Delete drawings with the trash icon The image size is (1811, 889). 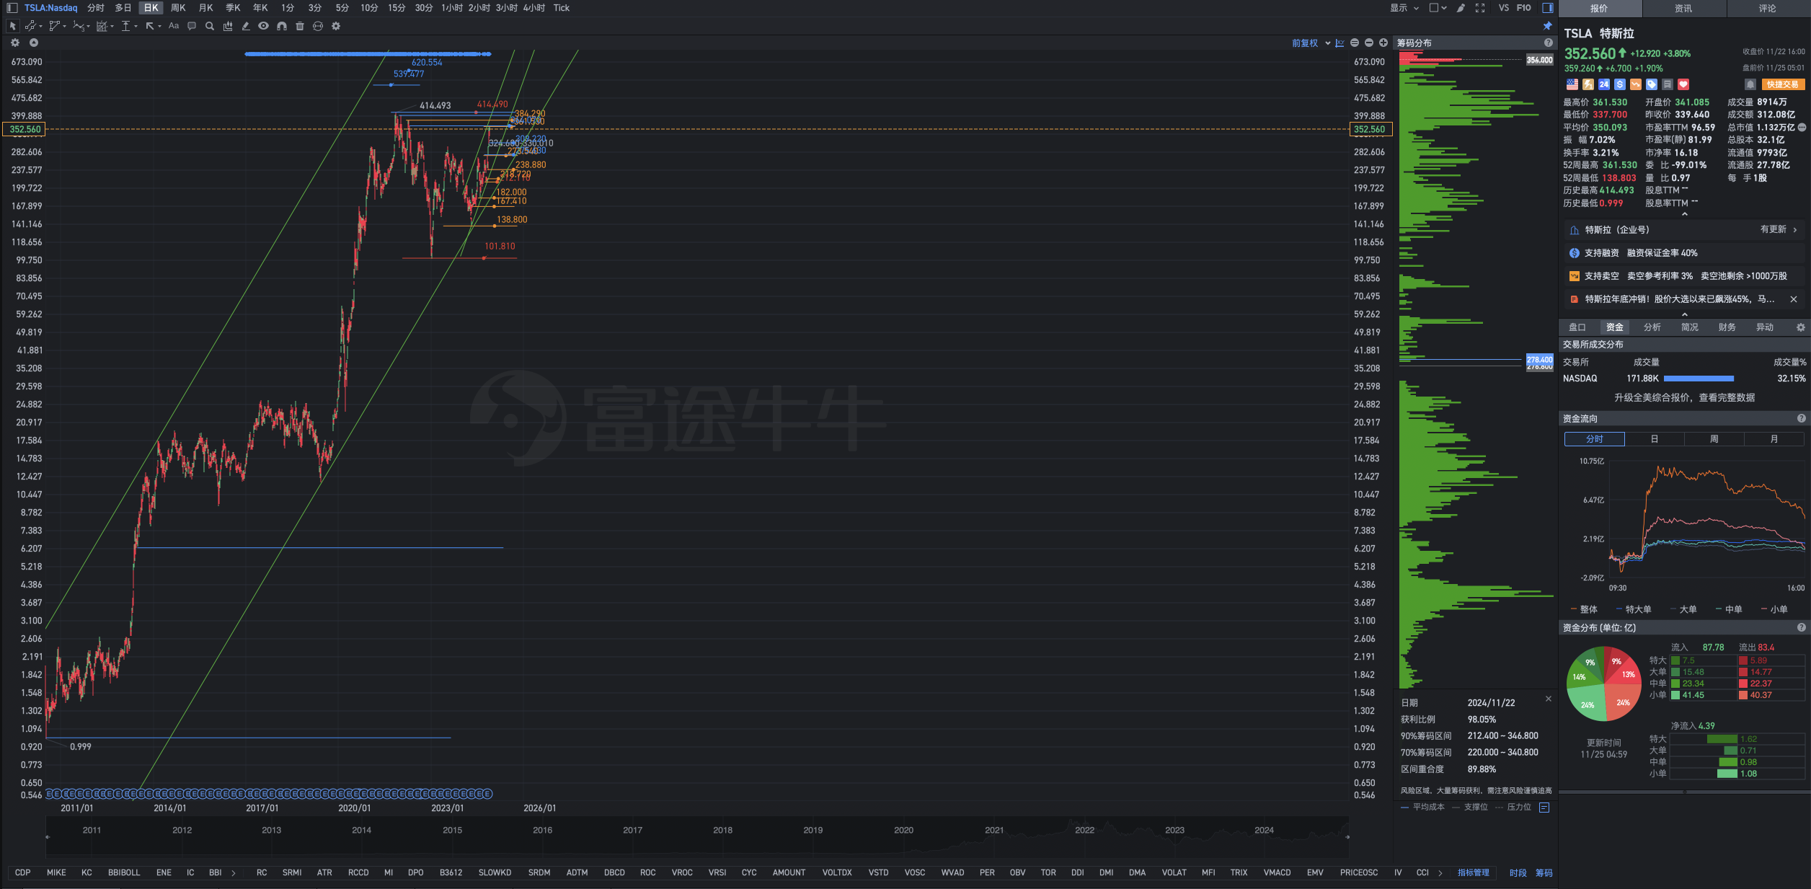coord(300,26)
